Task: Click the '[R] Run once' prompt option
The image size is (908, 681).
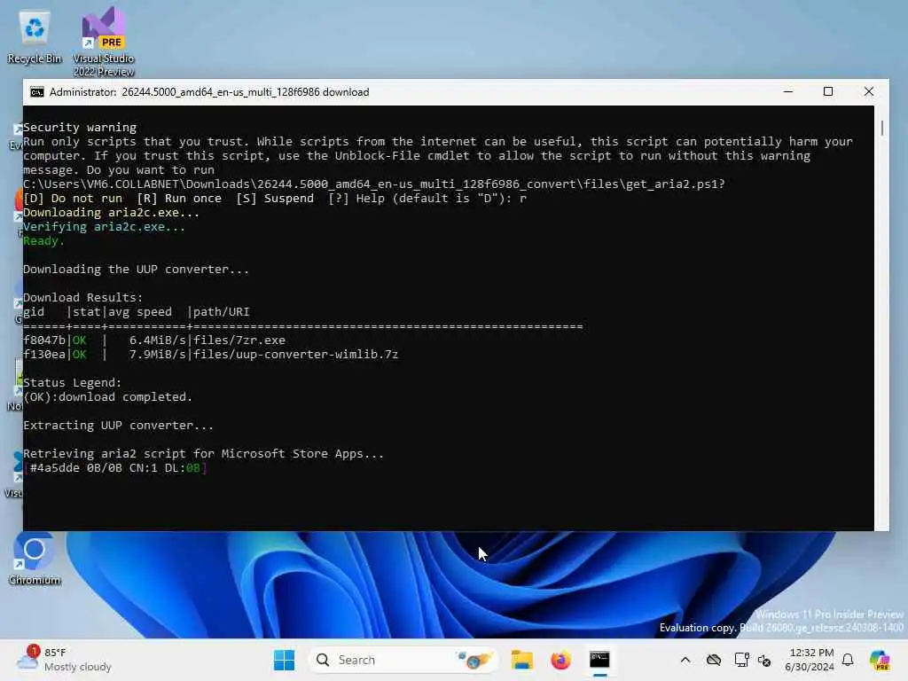Action: (x=179, y=199)
